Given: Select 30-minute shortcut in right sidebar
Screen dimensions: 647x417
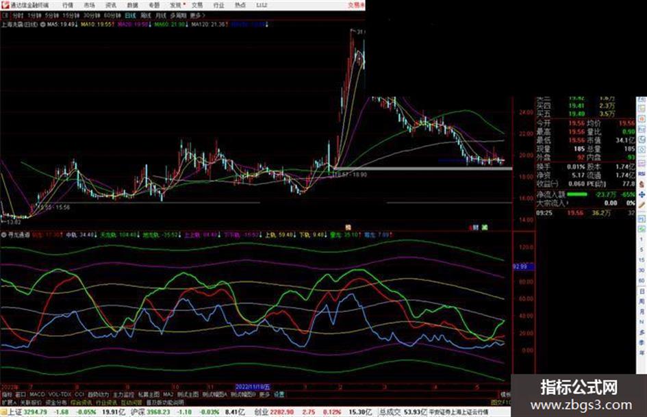Looking at the screenshot, I should pyautogui.click(x=642, y=270).
